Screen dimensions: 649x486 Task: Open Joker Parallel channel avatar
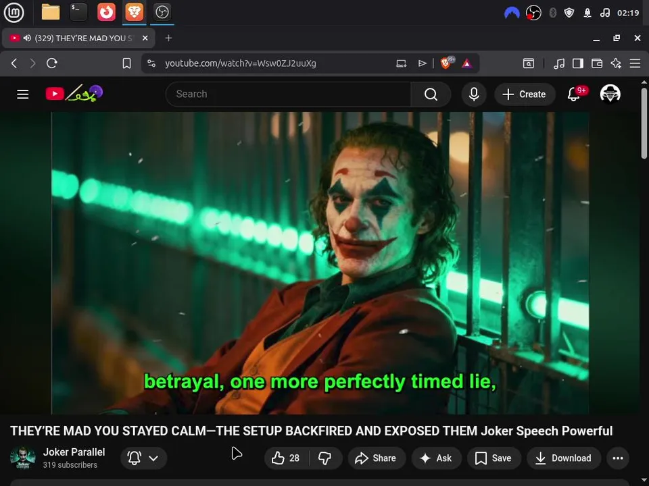tap(23, 458)
